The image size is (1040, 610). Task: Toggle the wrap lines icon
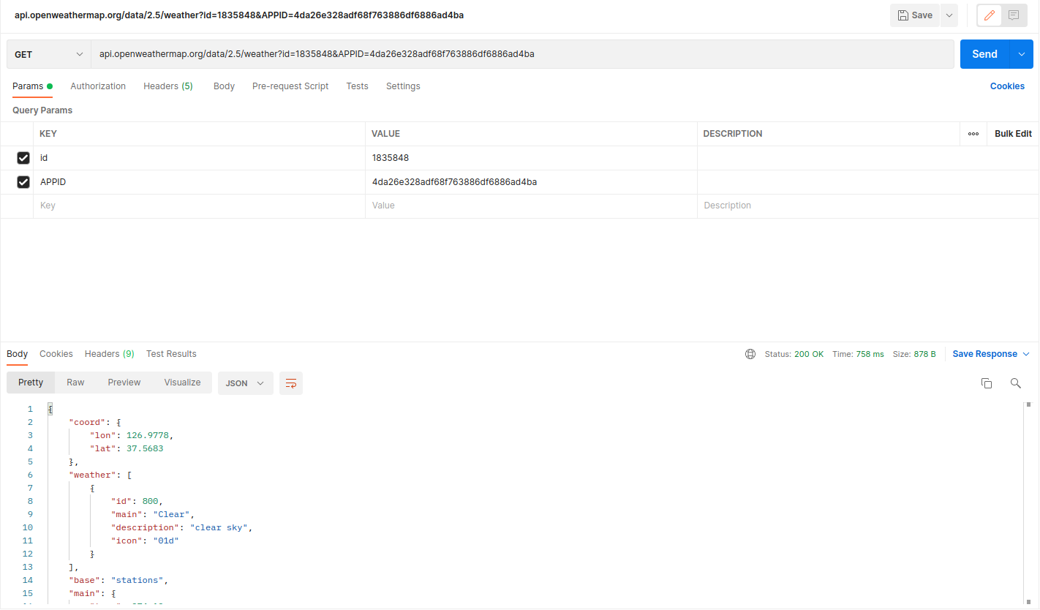tap(291, 383)
